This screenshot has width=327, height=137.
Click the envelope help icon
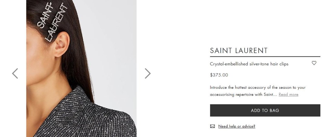tap(213, 126)
